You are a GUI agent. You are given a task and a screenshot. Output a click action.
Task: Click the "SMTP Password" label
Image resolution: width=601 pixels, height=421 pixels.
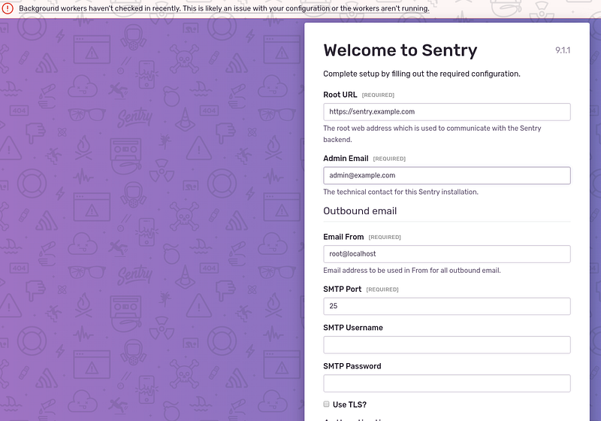(x=352, y=366)
